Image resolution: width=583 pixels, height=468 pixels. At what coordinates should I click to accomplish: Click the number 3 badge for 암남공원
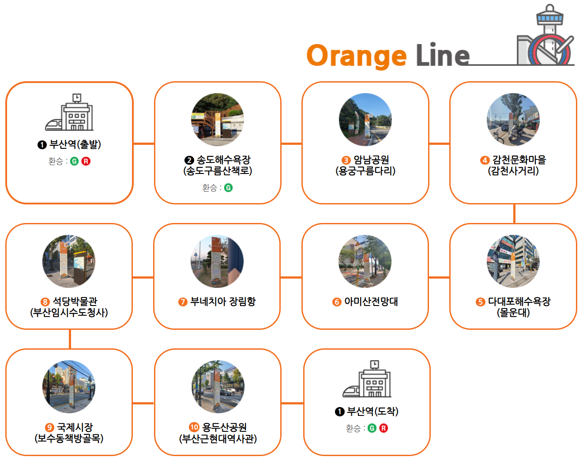point(346,160)
